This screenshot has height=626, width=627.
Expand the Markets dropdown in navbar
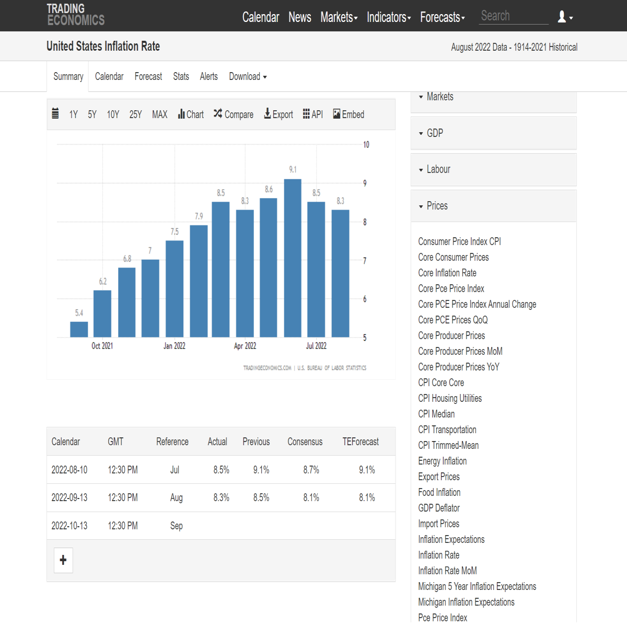tap(339, 17)
